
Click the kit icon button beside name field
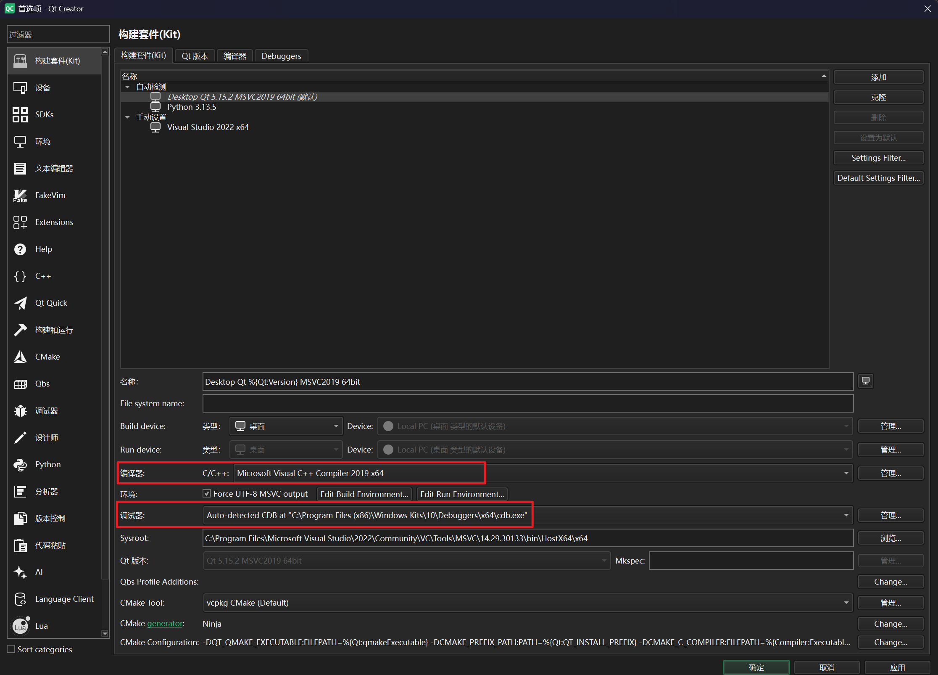pyautogui.click(x=865, y=381)
